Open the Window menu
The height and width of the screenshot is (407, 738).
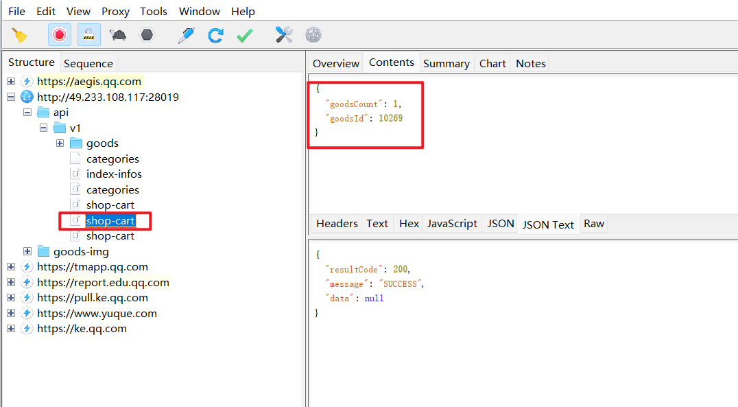(x=200, y=11)
